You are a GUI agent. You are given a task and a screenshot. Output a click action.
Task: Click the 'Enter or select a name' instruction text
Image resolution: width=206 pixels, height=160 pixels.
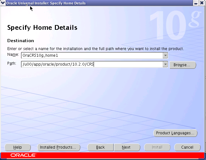pos(95,49)
